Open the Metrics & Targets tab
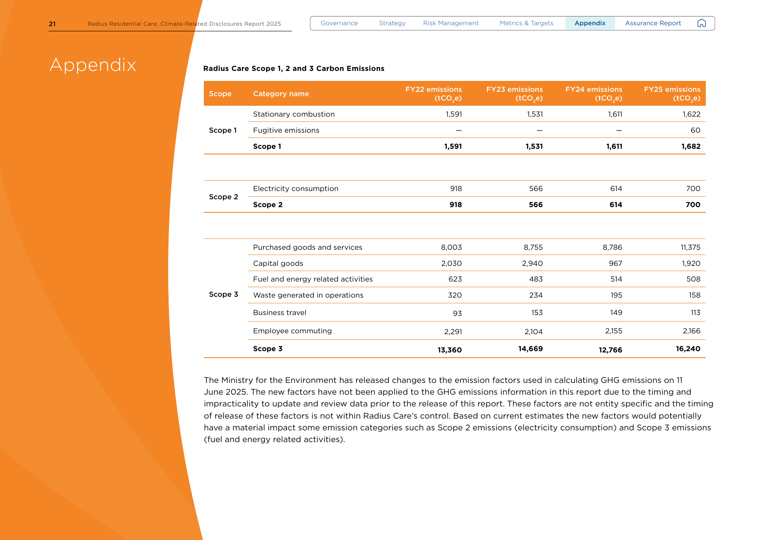 click(527, 23)
